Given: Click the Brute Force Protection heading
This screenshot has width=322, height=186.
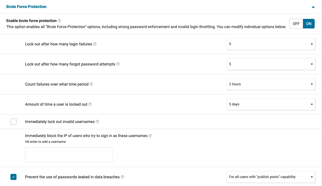Looking at the screenshot, I should 26,7.
